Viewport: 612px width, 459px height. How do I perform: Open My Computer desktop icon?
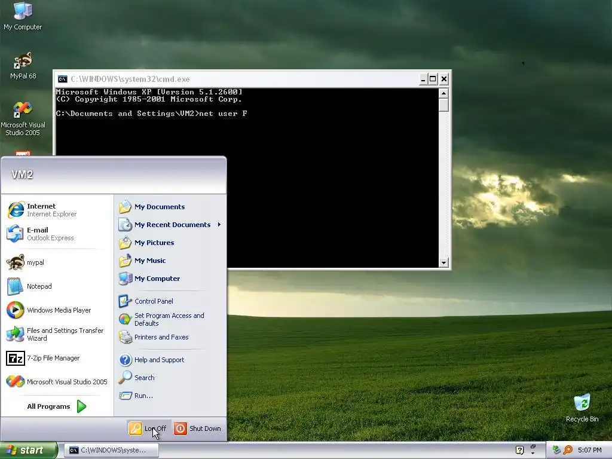point(23,16)
